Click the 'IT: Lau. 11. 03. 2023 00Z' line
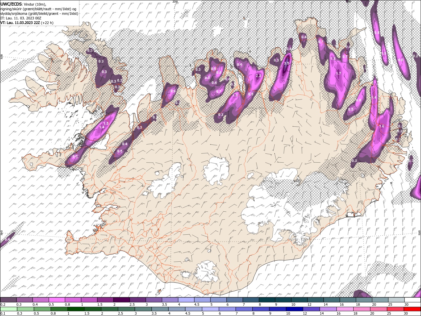421x316 pixels. [x=21, y=18]
